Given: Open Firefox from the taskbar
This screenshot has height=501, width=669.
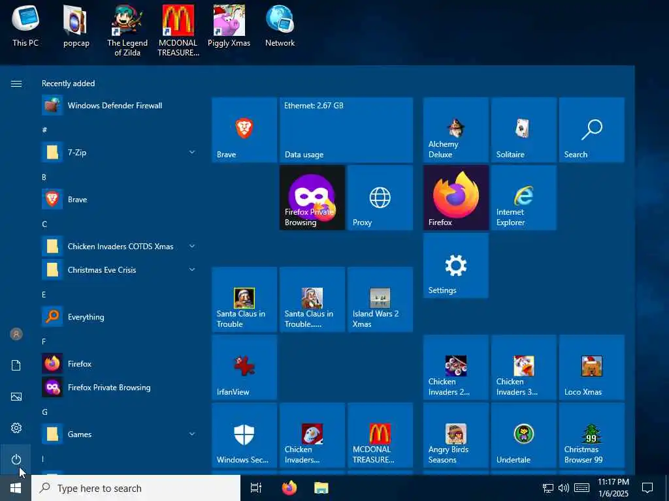Looking at the screenshot, I should (289, 488).
